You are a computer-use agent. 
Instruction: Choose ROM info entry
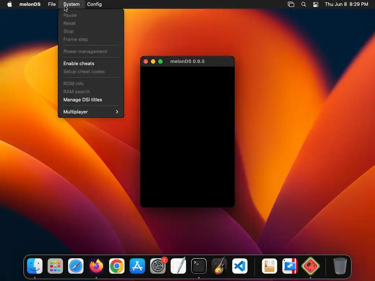(x=91, y=84)
